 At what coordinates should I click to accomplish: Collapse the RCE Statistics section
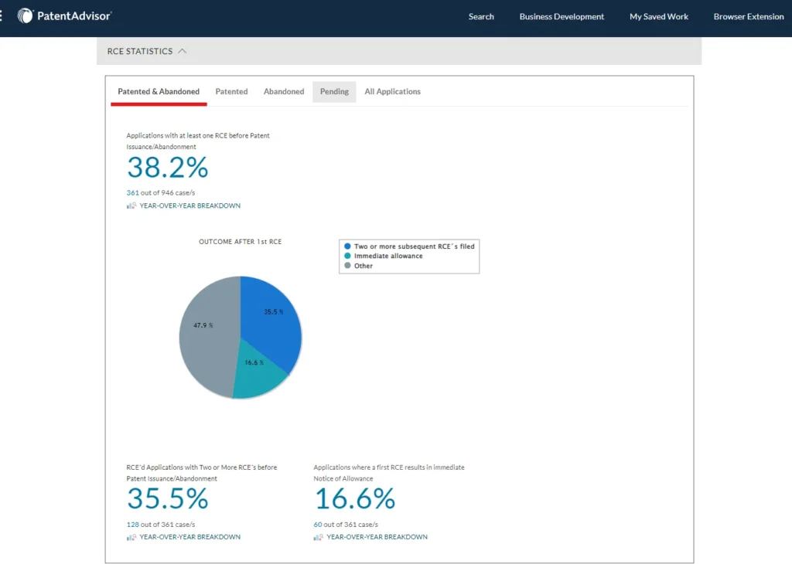coord(183,51)
